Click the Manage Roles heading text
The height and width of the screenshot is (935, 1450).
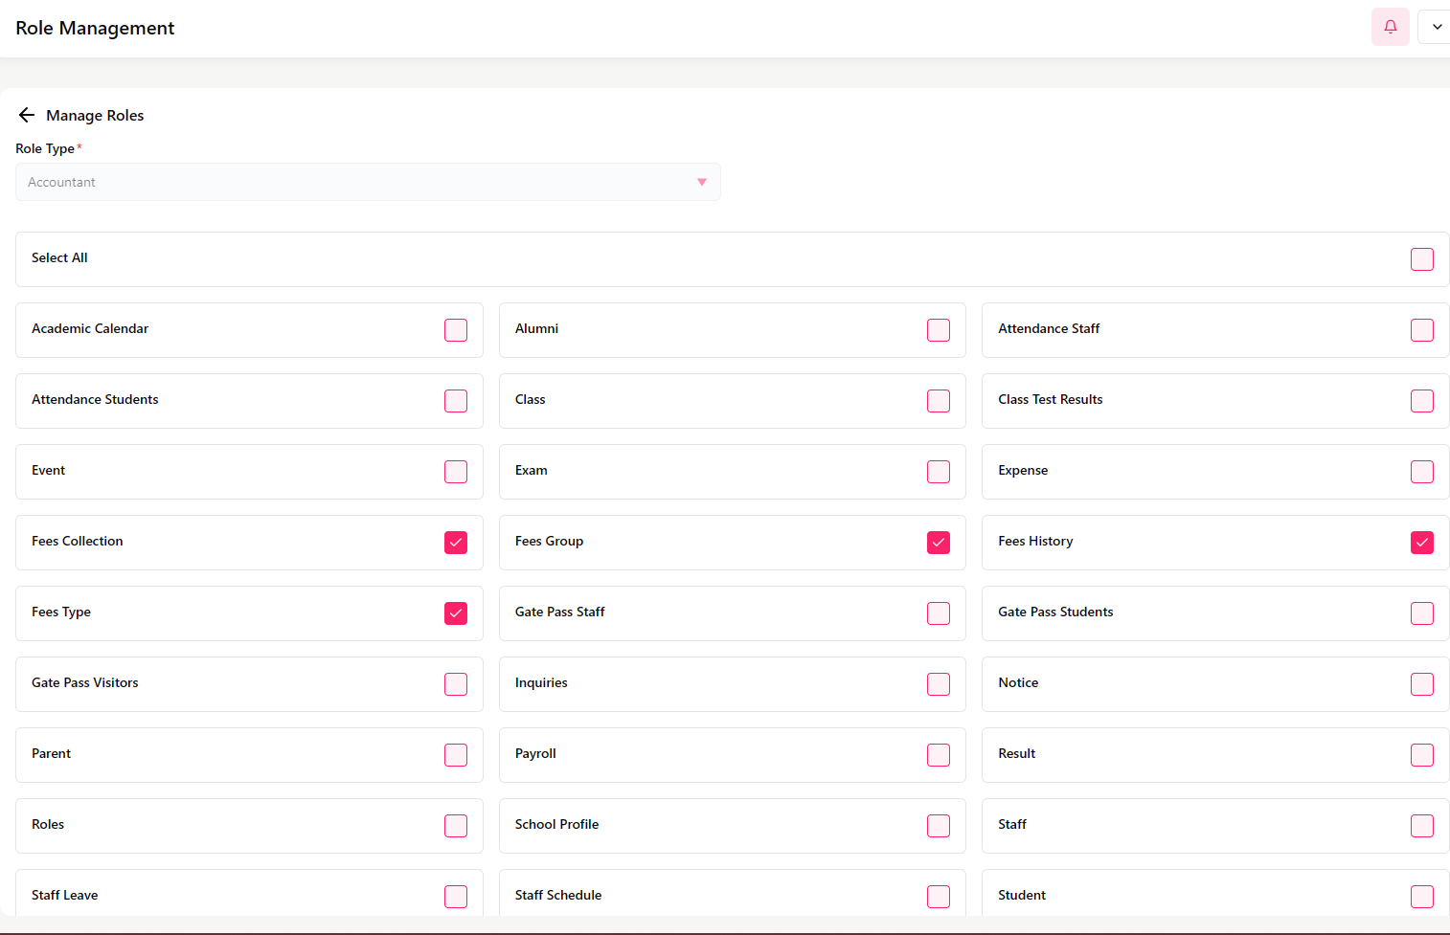[x=95, y=116]
